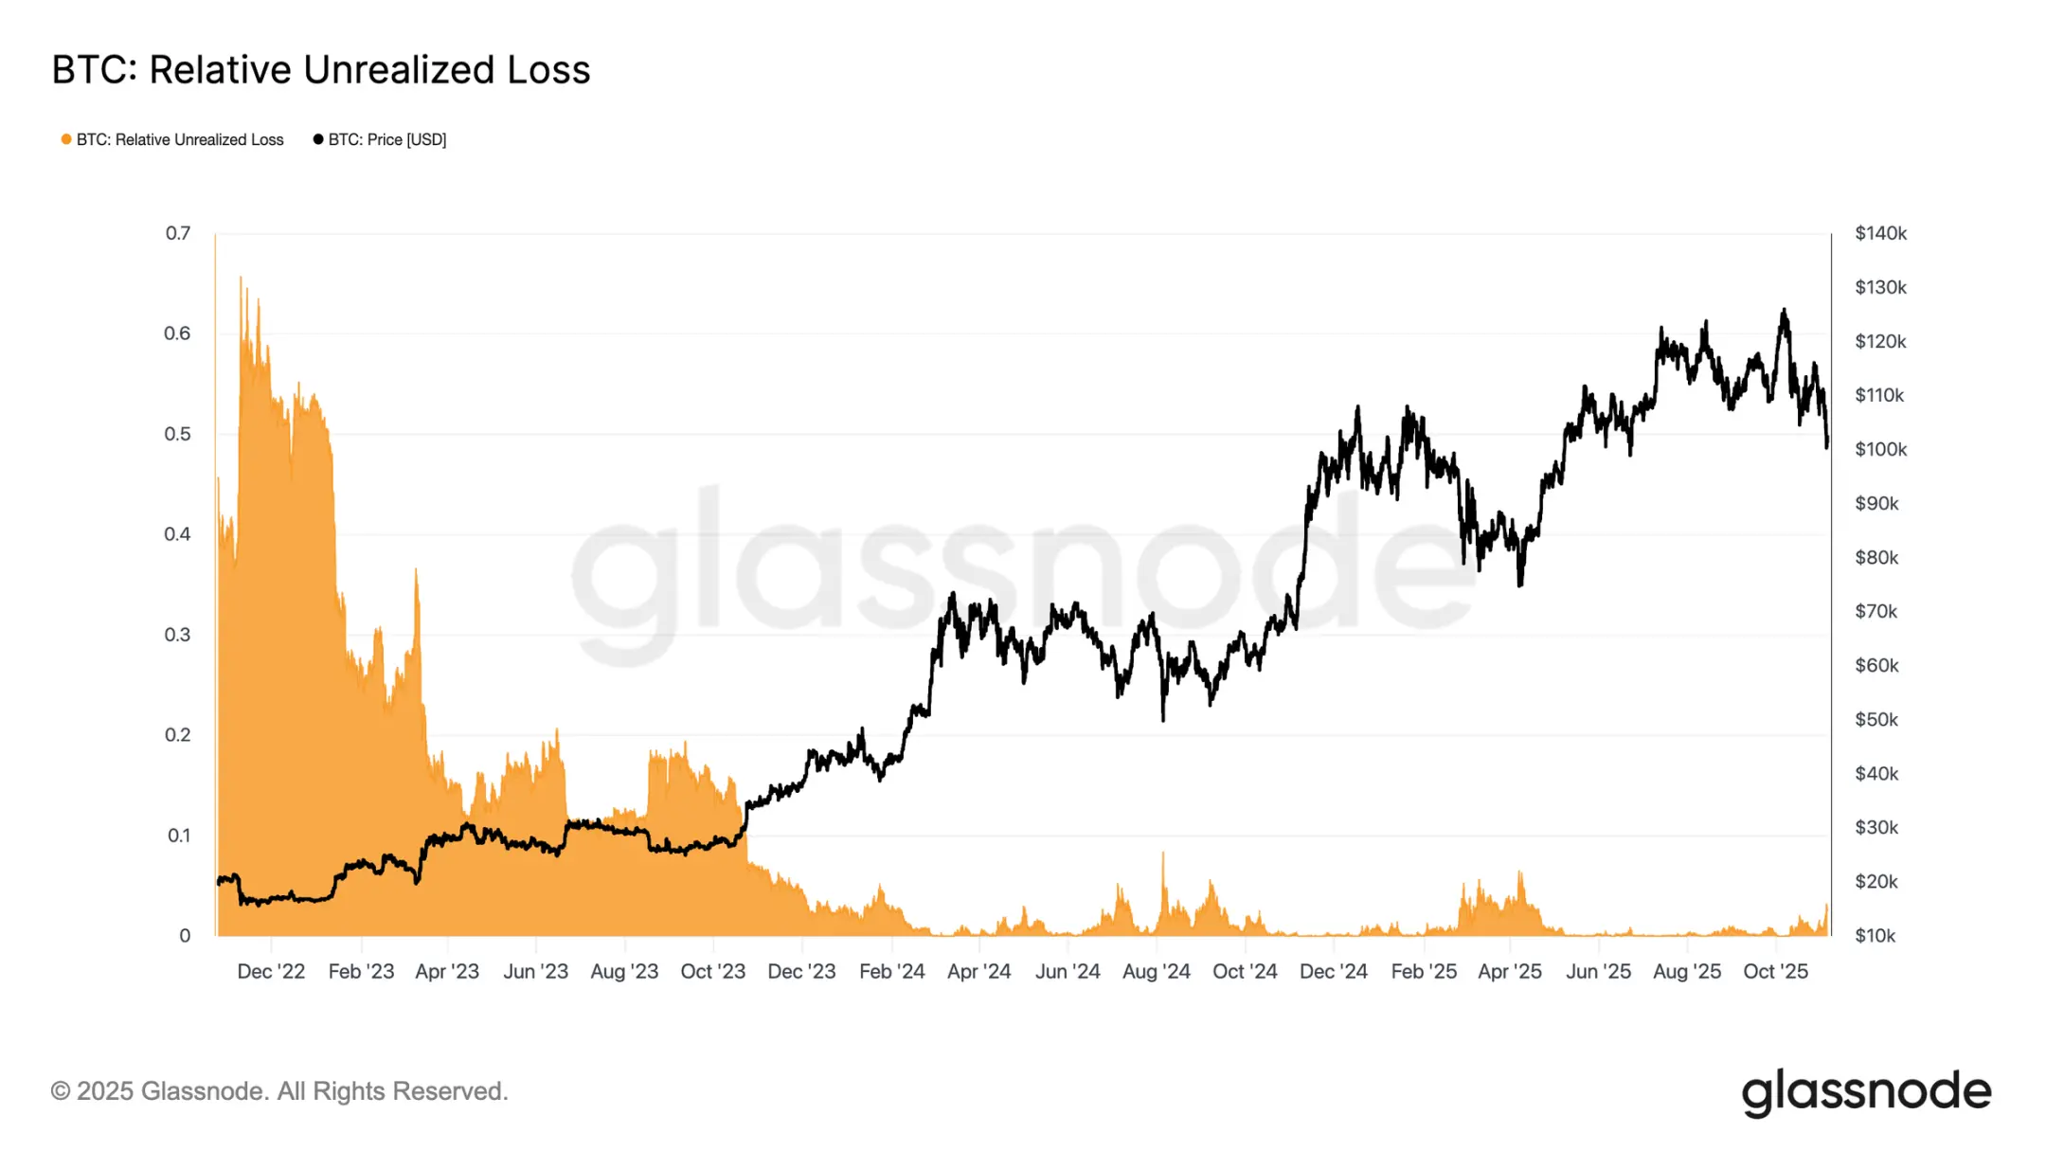Open the glassnode logo in the footer

[1866, 1092]
